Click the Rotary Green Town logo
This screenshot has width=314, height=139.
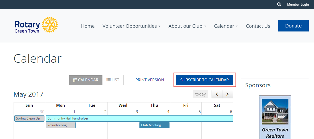[36, 25]
